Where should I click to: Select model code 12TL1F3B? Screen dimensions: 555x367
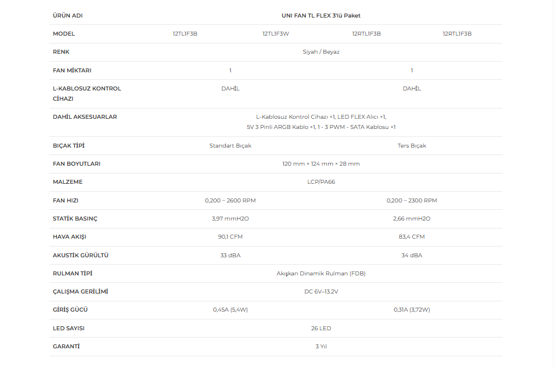pos(185,34)
